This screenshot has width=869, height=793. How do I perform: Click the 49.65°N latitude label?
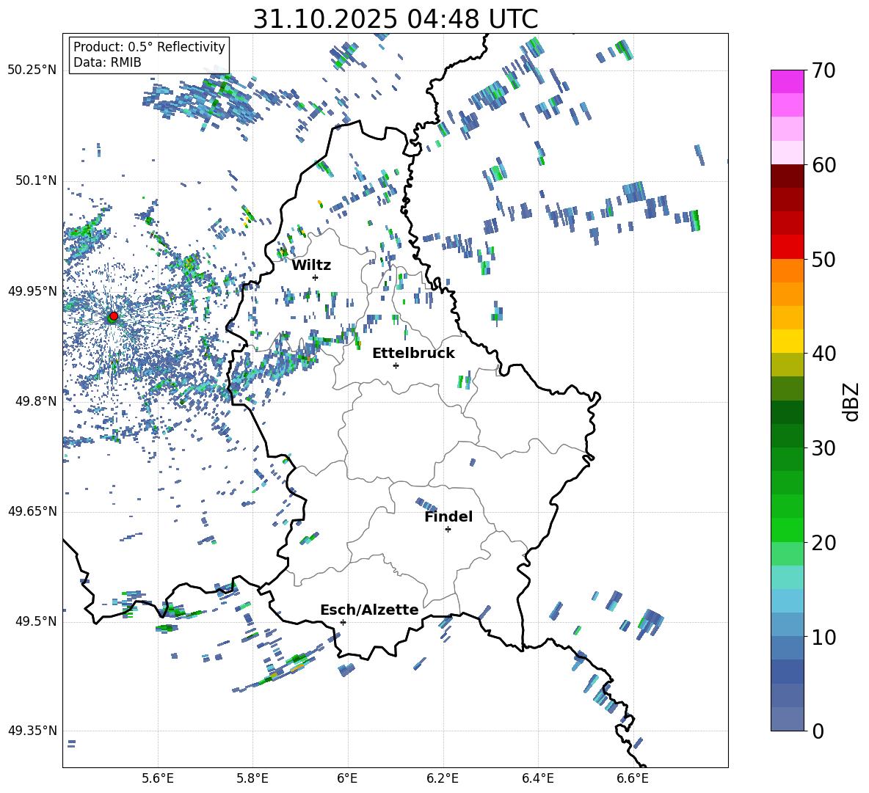32,511
